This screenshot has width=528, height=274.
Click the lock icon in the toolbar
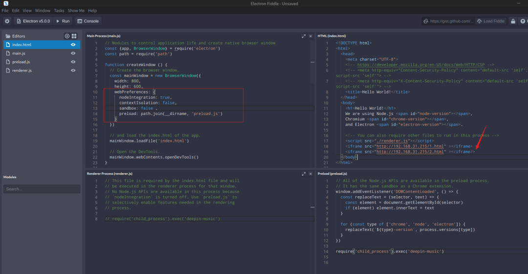click(x=513, y=21)
